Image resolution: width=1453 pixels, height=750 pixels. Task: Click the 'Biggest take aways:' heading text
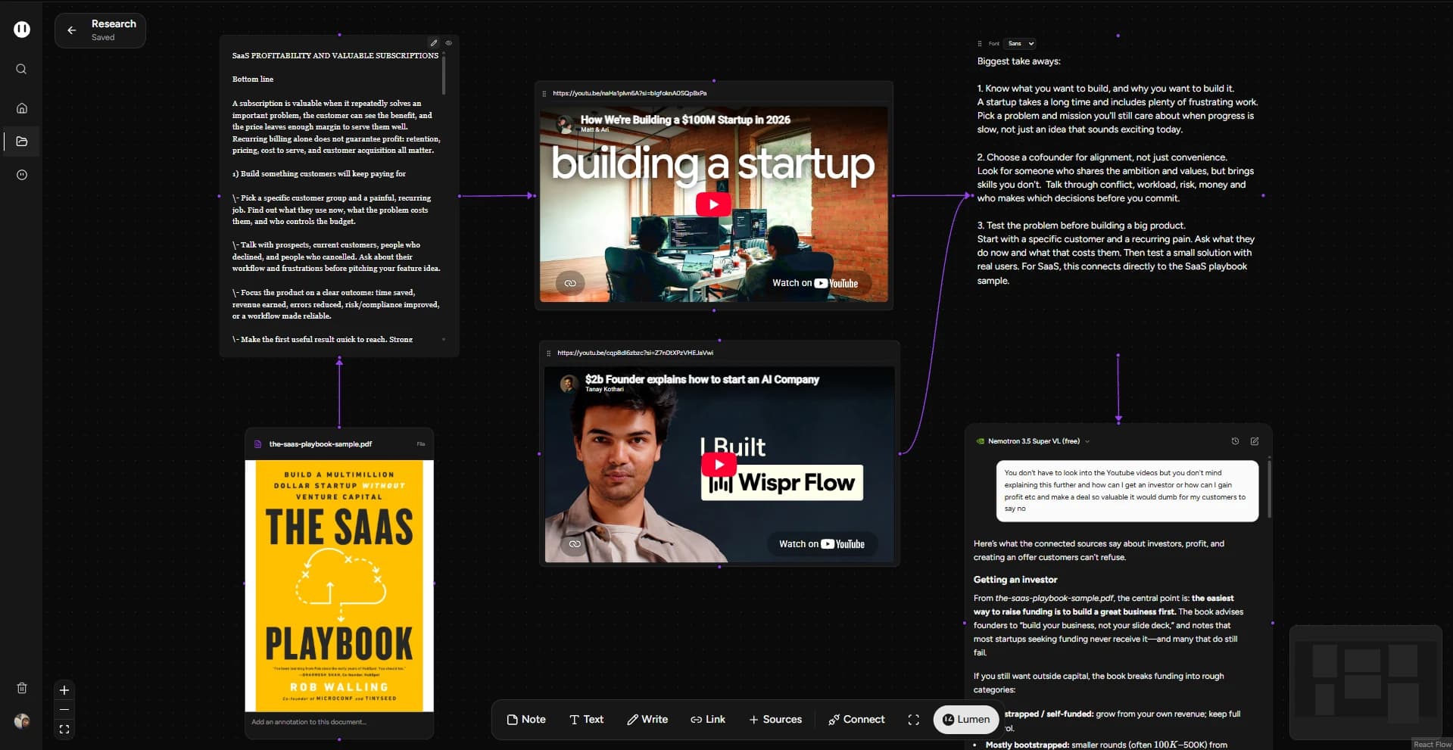(x=1018, y=61)
